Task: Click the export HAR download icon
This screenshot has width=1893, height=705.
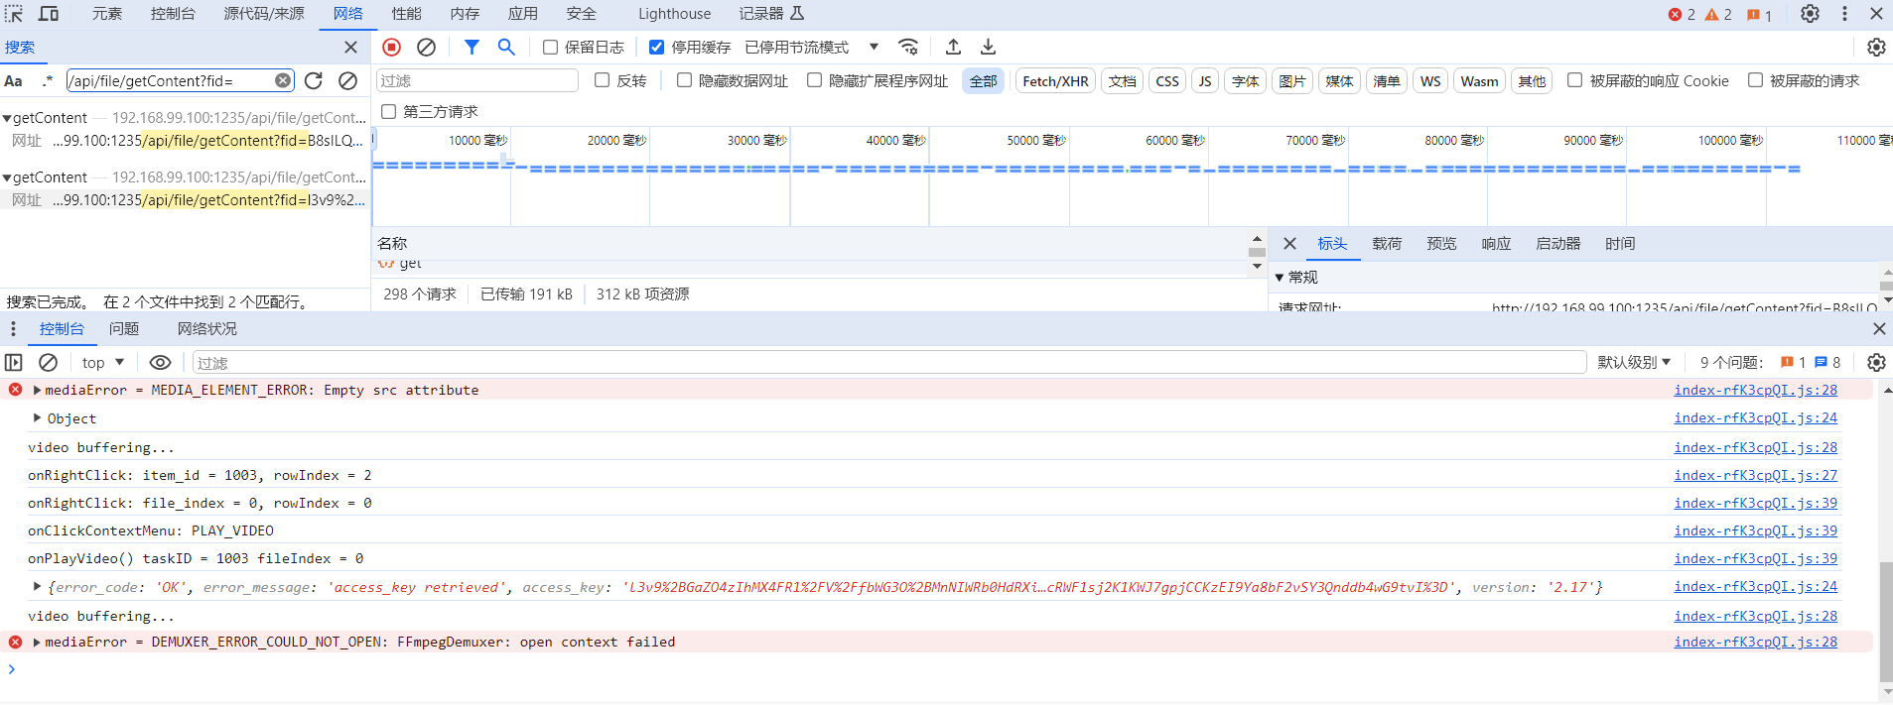Action: pyautogui.click(x=988, y=47)
